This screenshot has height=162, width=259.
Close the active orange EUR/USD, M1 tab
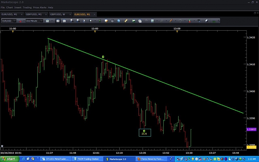(x=94, y=15)
